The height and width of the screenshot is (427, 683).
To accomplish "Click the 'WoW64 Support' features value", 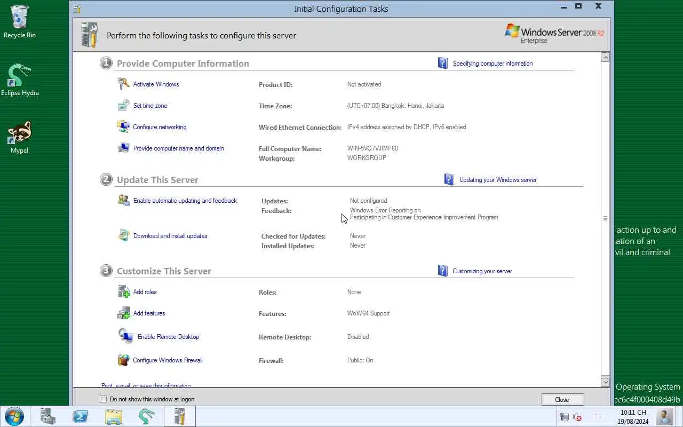I will coord(368,313).
